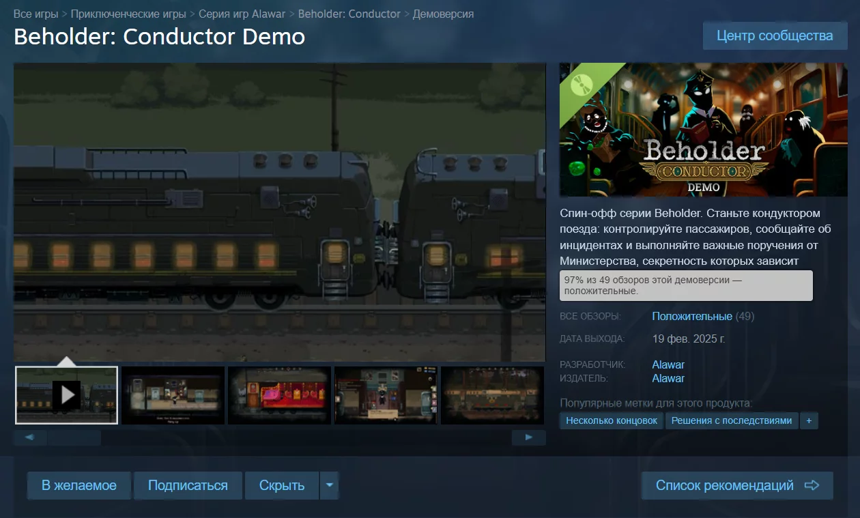Open the dropdown arrow next to Скрыть
The width and height of the screenshot is (860, 518).
[x=330, y=485]
